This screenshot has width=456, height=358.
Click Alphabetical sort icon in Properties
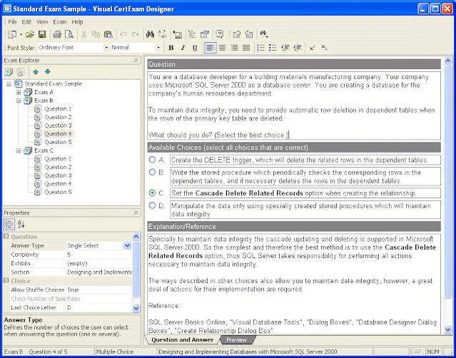click(21, 225)
